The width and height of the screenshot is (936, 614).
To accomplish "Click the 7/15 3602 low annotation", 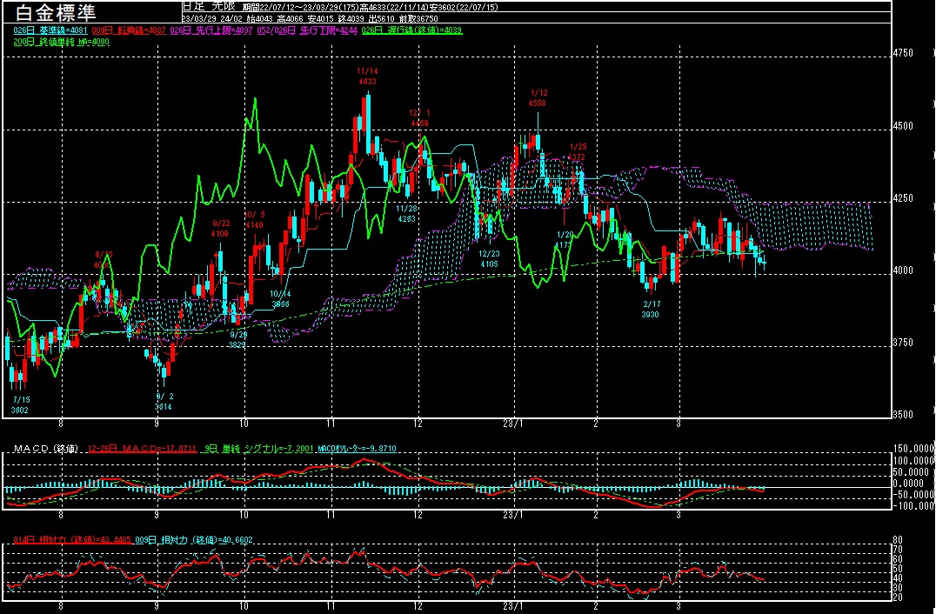I will pyautogui.click(x=20, y=404).
